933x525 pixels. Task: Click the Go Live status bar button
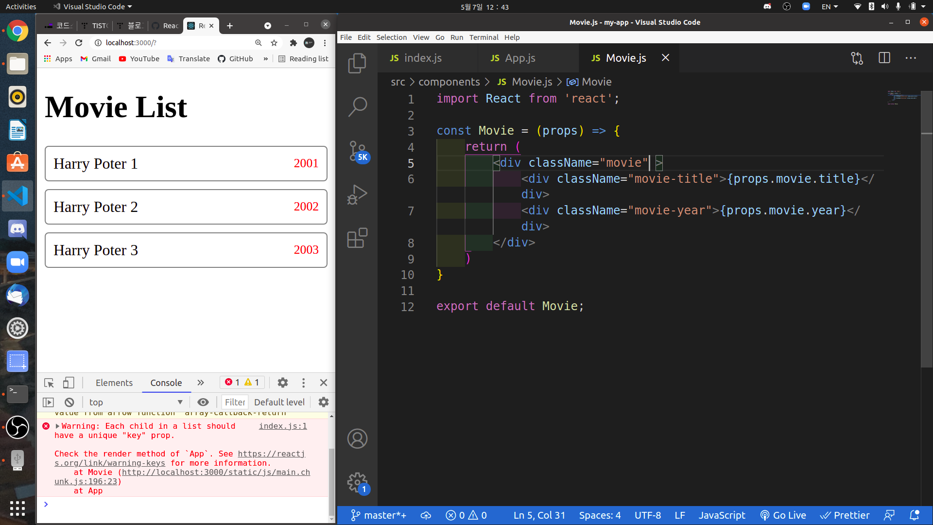click(783, 515)
